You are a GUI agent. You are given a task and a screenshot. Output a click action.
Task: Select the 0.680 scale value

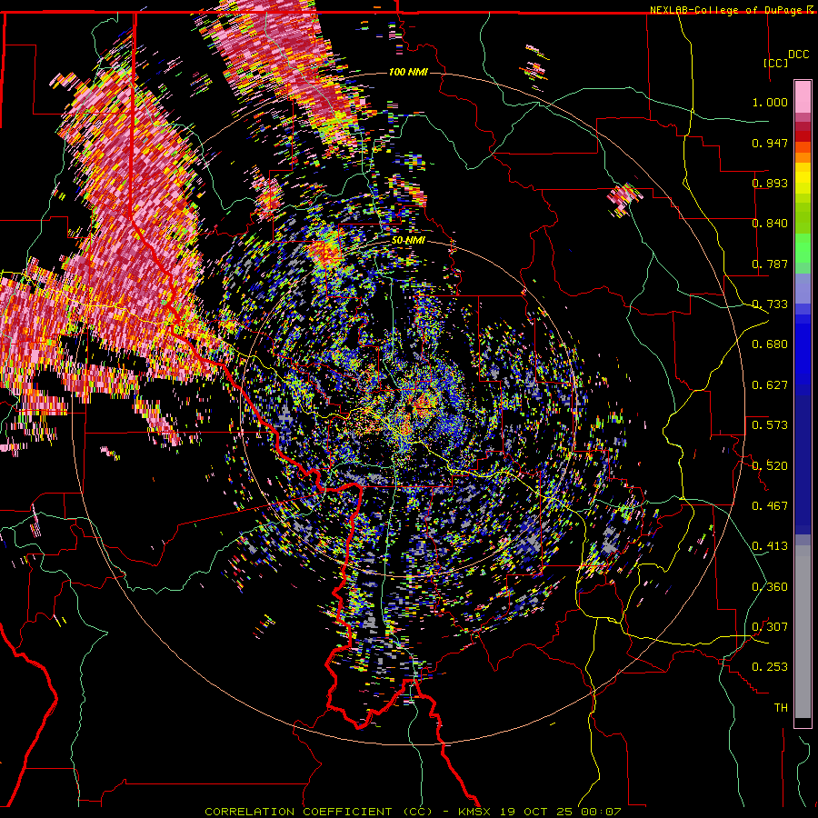click(x=770, y=344)
